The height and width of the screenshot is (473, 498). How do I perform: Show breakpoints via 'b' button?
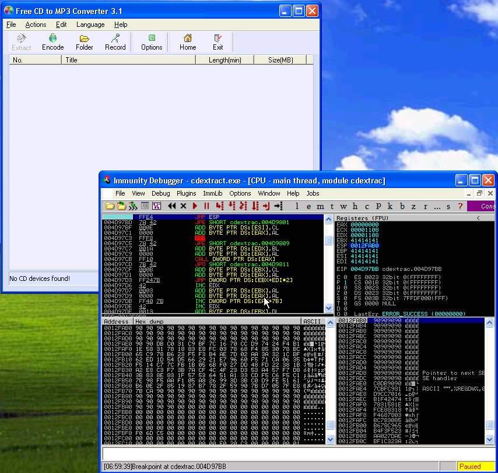(x=402, y=207)
